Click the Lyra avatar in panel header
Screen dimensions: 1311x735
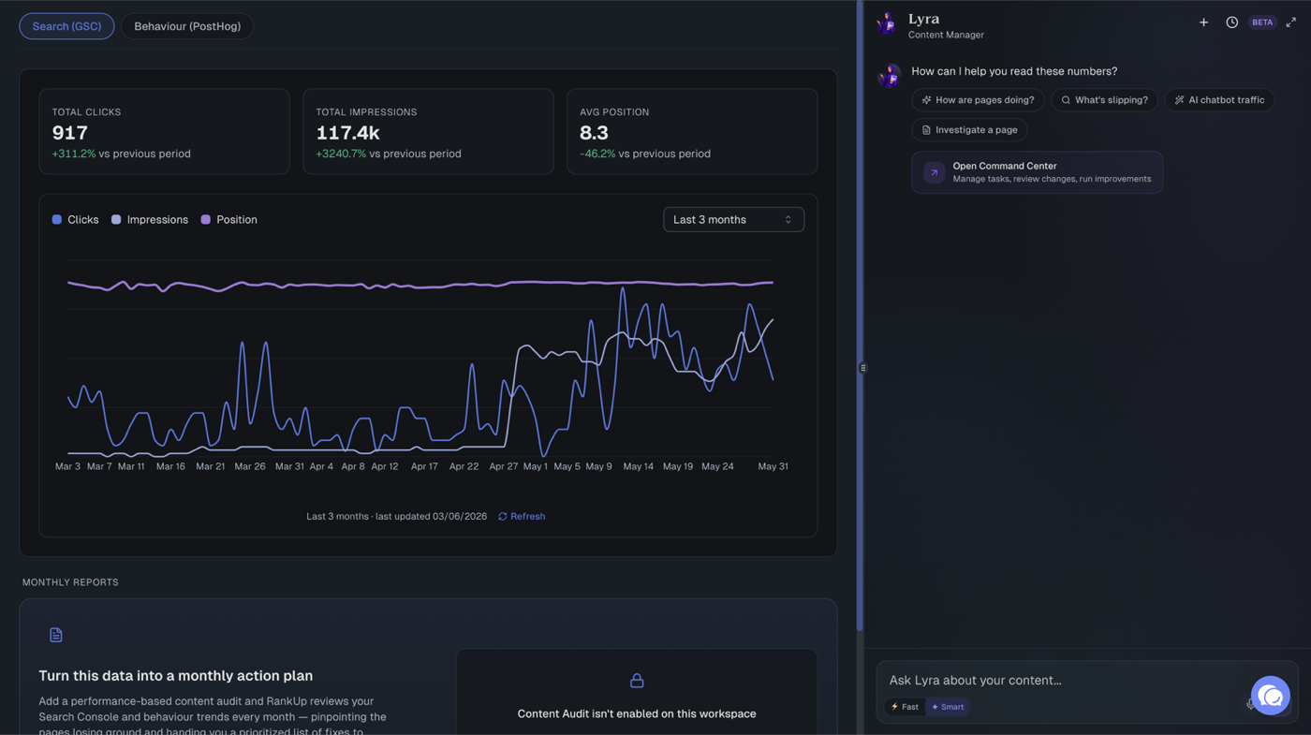[x=887, y=23]
